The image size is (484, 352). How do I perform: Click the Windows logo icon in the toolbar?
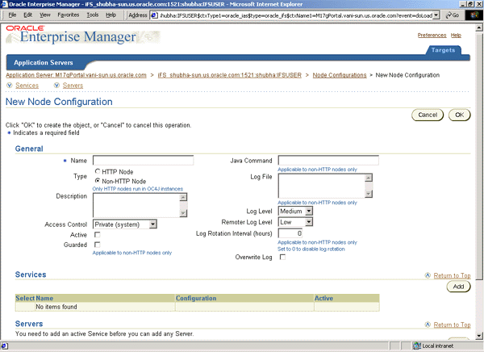474,15
